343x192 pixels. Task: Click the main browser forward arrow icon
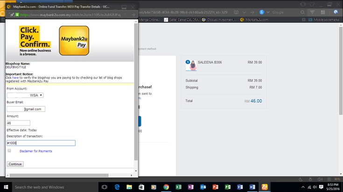coord(252,12)
